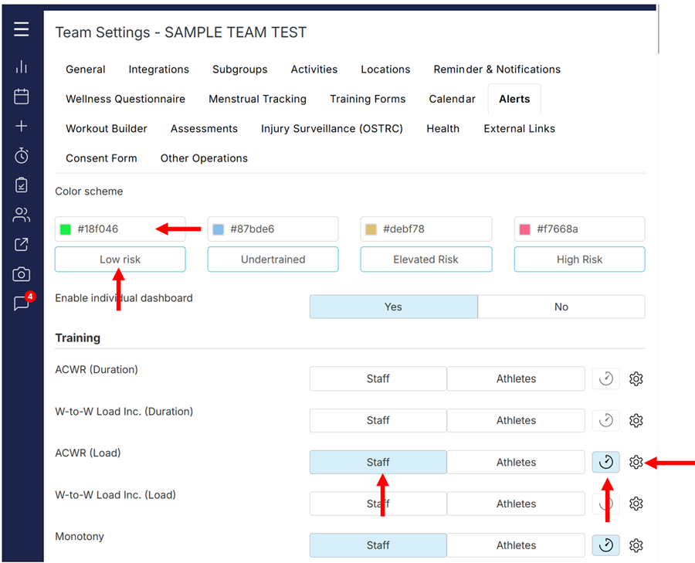This screenshot has height=563, width=695.
Task: Pick the green #18f046 color swatch
Action: (x=65, y=229)
